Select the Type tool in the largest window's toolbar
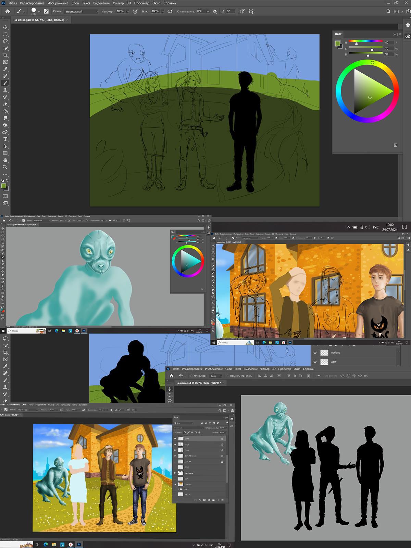This screenshot has height=548, width=411. pyautogui.click(x=5, y=139)
